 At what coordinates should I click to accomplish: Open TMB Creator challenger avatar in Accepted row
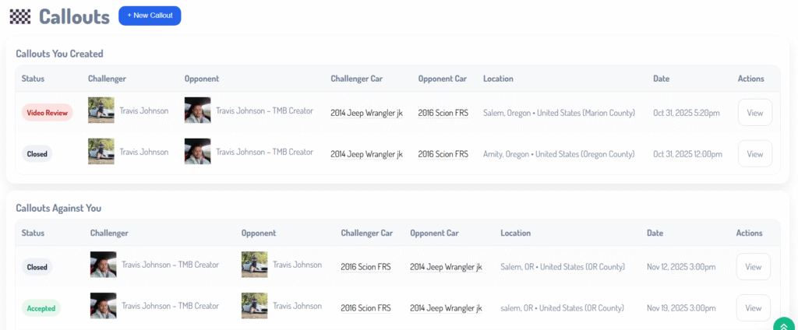pyautogui.click(x=103, y=306)
